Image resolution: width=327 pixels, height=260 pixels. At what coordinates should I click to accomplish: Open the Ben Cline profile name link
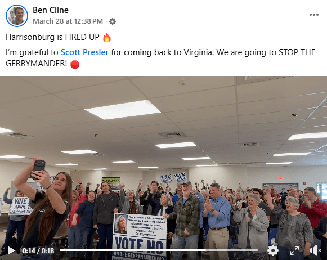[x=51, y=10]
